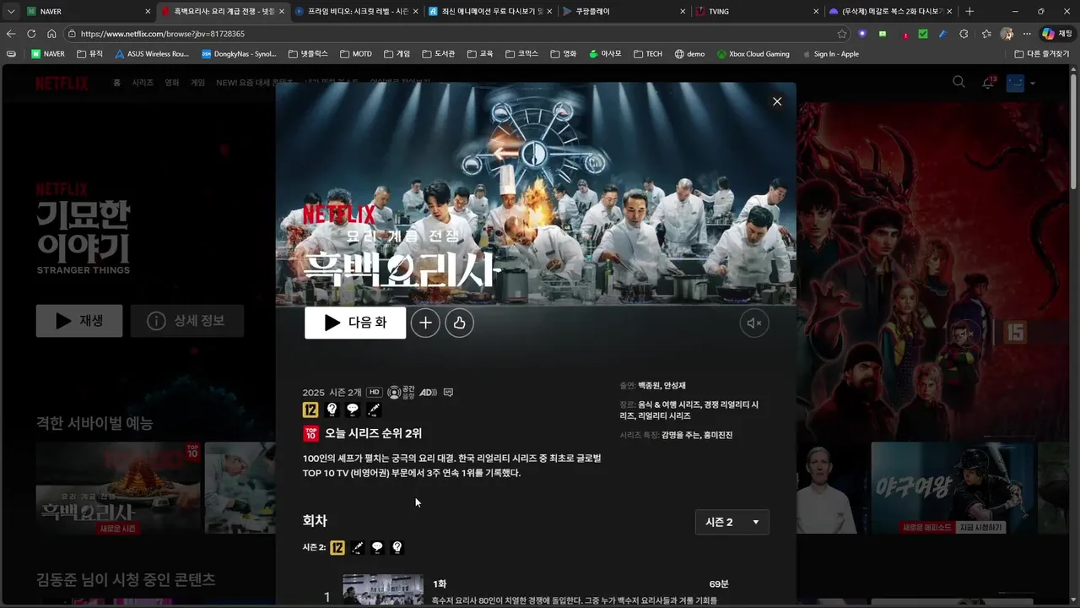The height and width of the screenshot is (608, 1080).
Task: Expand the MOTD bookmark folder
Action: [x=356, y=54]
